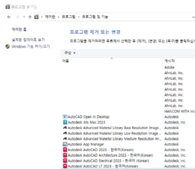The image size is (195, 169).
Task: Click the shield icon beside Windows 기능
Action: (8, 47)
